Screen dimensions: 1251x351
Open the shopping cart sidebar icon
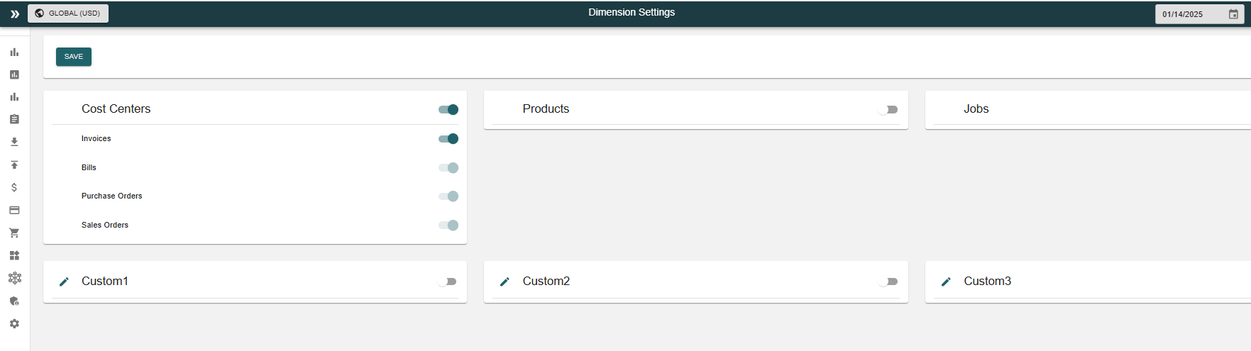pos(14,233)
